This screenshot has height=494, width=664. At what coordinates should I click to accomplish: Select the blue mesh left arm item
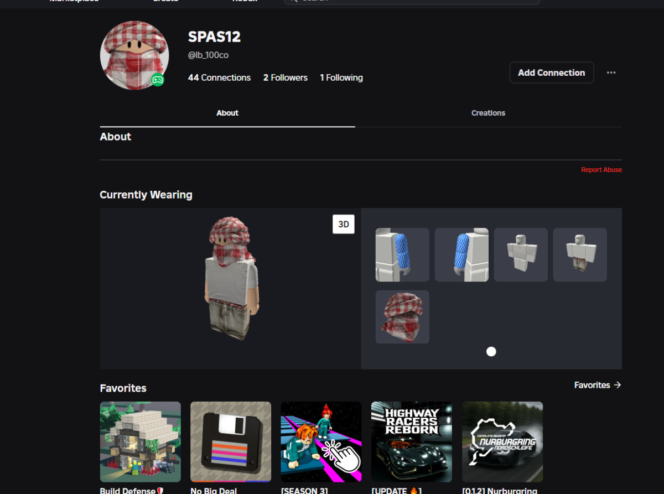point(402,254)
